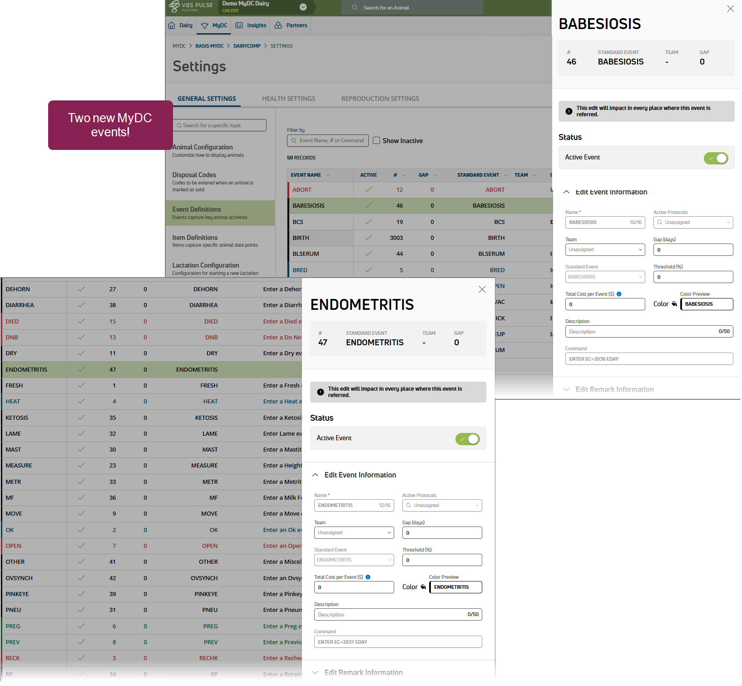Click the Dairy home icon
Image resolution: width=742 pixels, height=686 pixels.
coord(172,25)
